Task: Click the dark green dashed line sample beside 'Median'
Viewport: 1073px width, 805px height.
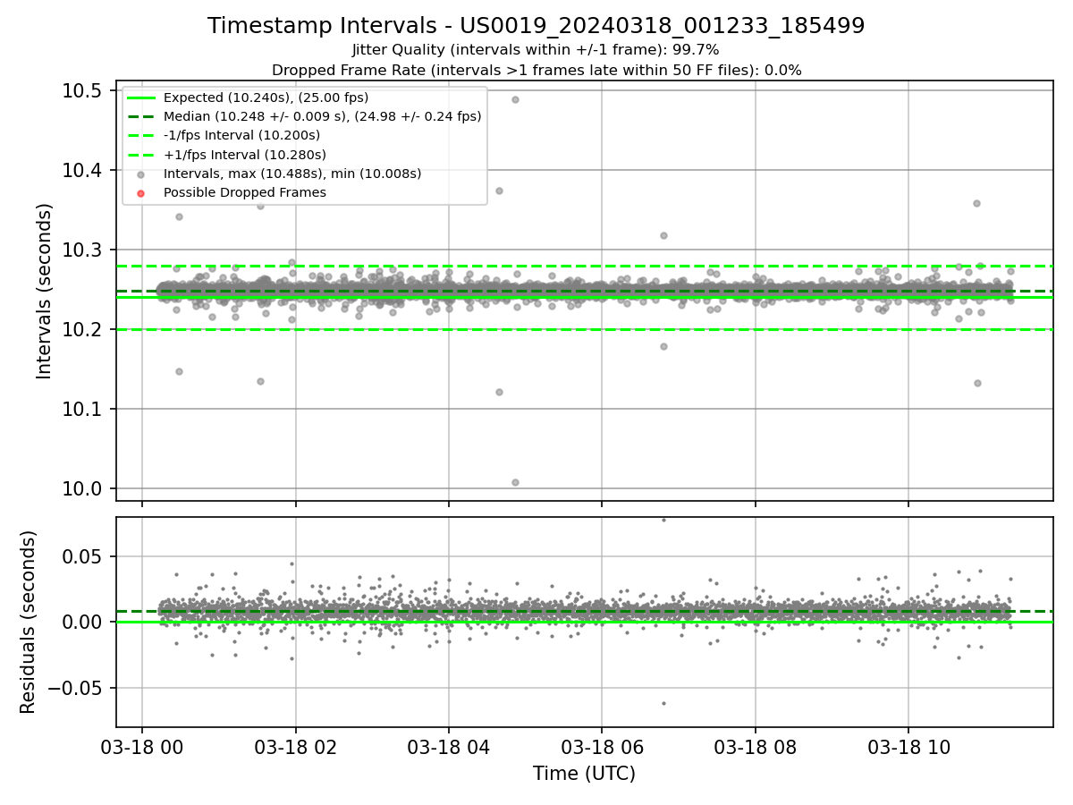Action: point(141,117)
